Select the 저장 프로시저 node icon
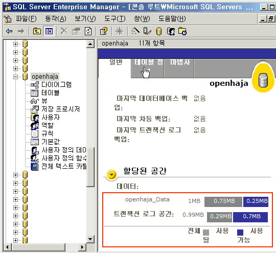Screen dimensions: 276x253 point(35,109)
